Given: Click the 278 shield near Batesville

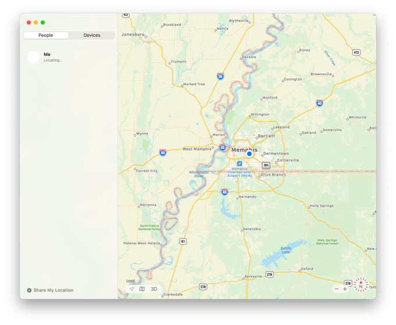Looking at the screenshot, I should click(269, 274).
